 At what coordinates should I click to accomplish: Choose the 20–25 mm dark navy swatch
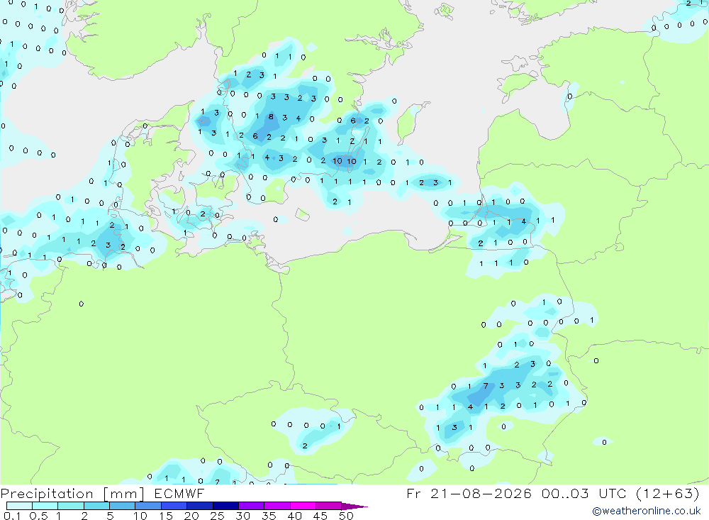200,506
